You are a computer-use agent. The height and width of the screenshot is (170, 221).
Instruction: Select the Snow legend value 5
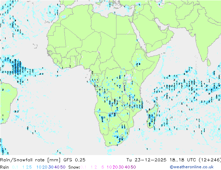click(103, 167)
